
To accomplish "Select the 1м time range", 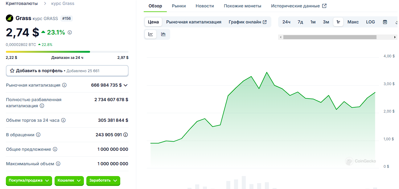I will [x=313, y=22].
